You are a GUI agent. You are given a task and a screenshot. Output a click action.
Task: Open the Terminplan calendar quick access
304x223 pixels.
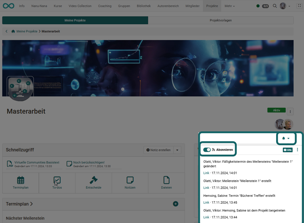pos(21,183)
